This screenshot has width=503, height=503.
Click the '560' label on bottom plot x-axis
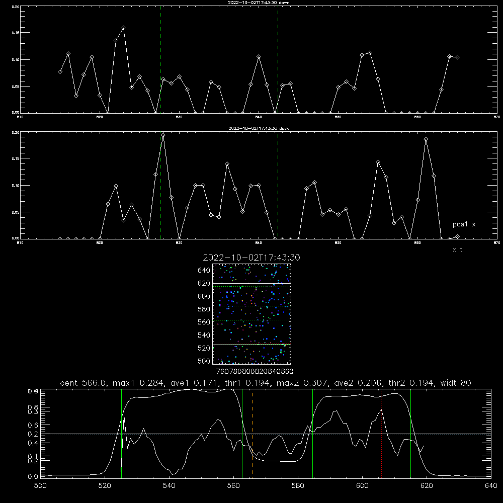tap(233, 486)
